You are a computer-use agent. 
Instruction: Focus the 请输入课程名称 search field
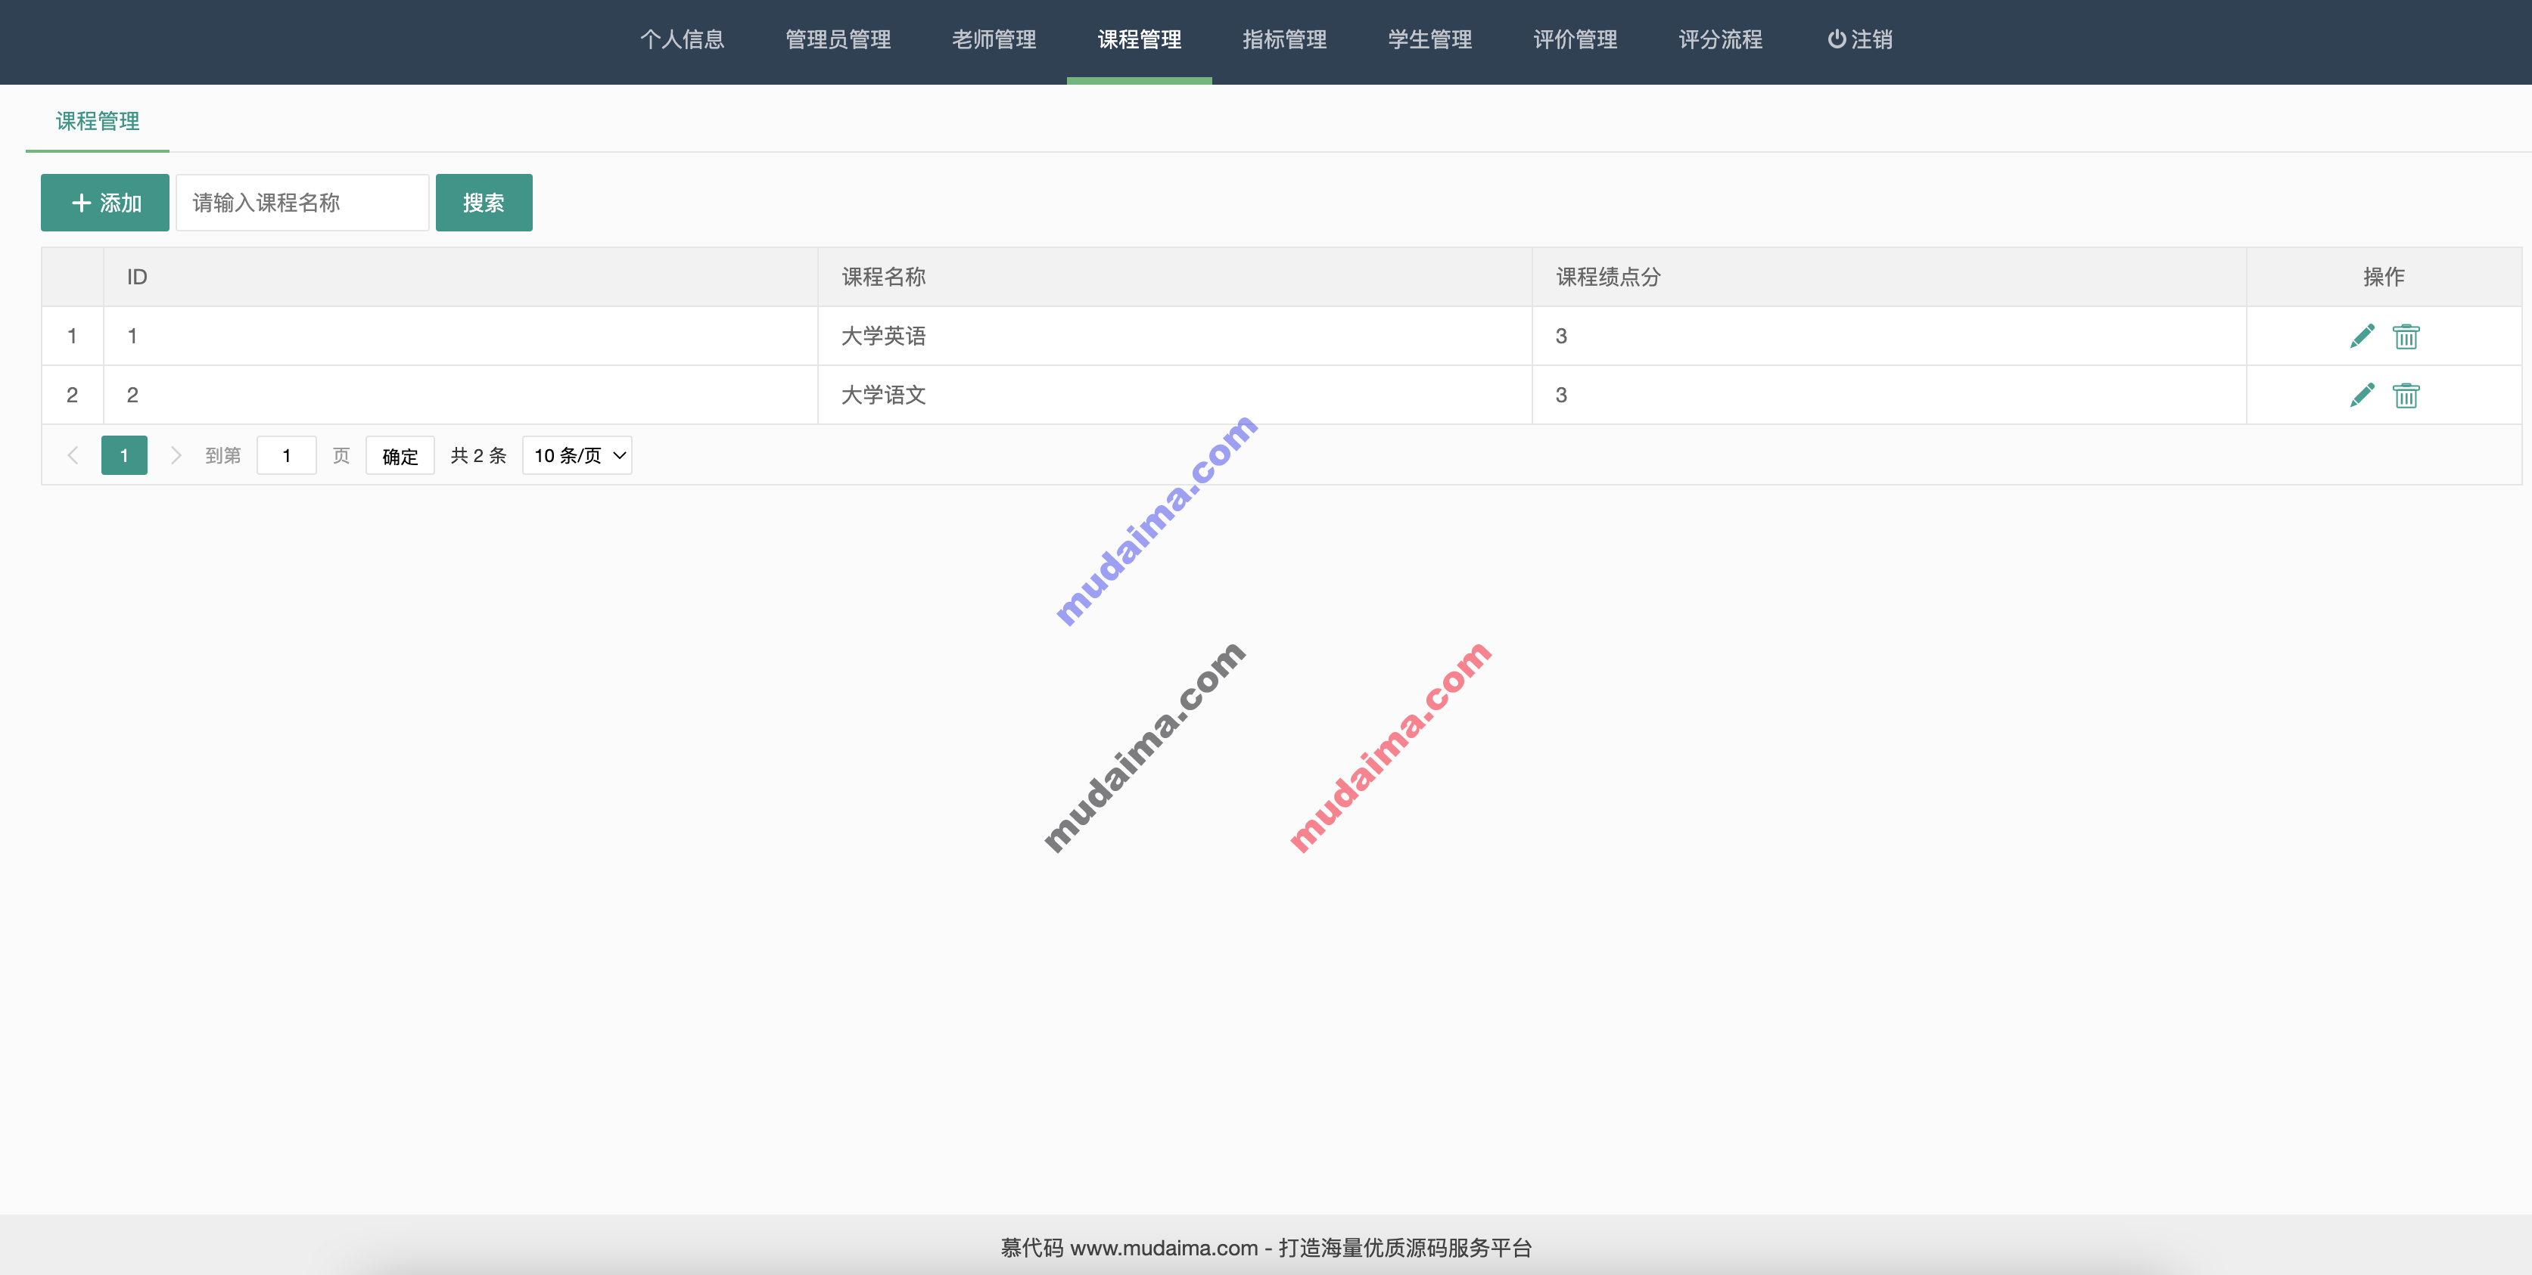(x=302, y=203)
